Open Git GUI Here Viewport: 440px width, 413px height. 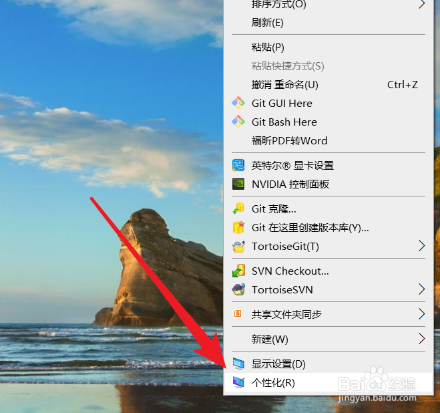tap(328, 103)
